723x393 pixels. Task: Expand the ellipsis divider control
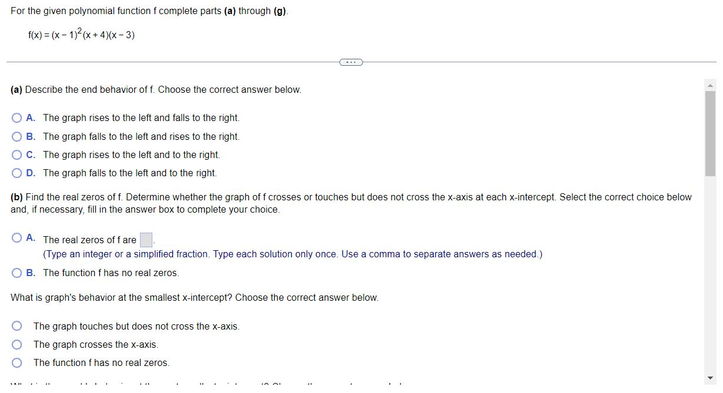coord(351,62)
